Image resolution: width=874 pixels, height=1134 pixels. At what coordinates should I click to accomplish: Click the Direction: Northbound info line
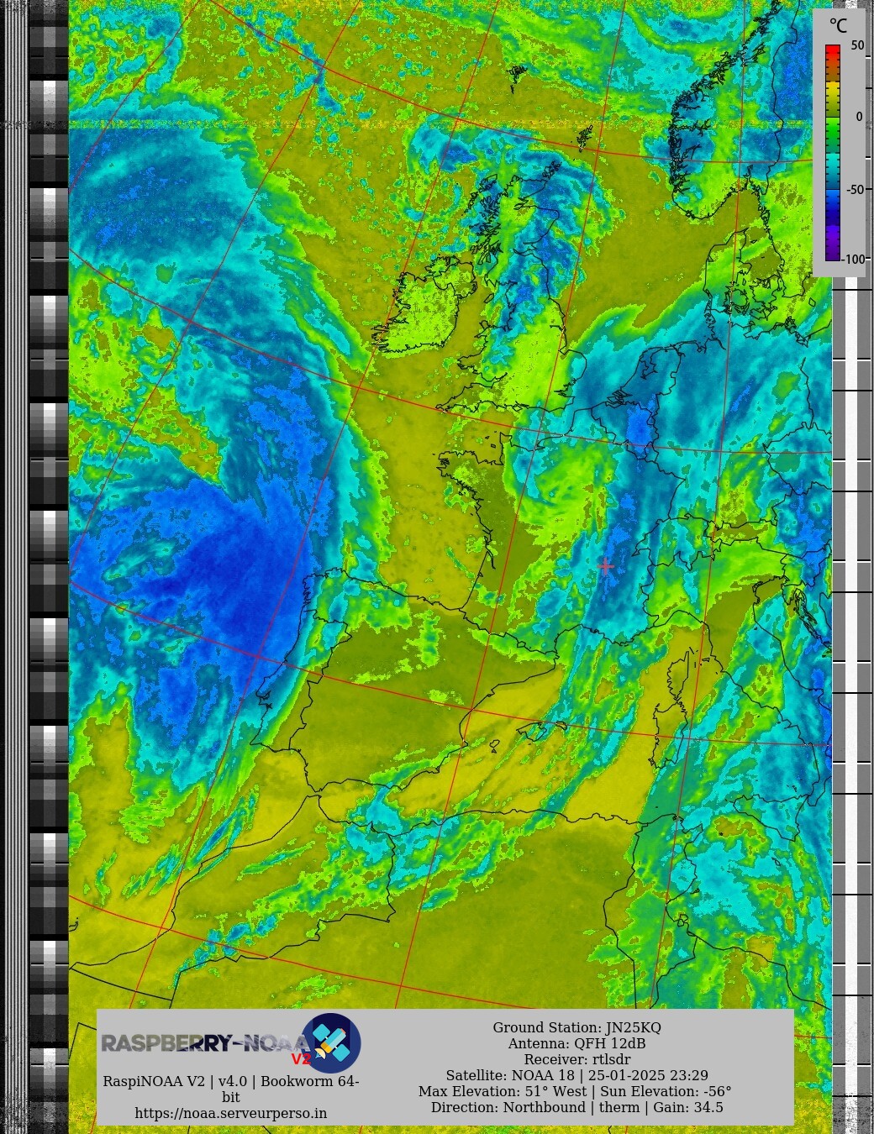(x=577, y=1107)
